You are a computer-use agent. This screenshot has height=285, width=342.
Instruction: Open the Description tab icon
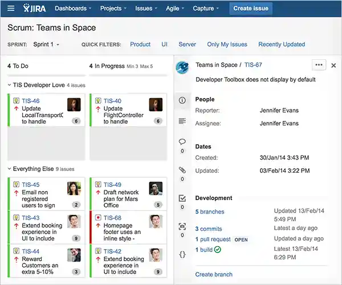(x=182, y=121)
